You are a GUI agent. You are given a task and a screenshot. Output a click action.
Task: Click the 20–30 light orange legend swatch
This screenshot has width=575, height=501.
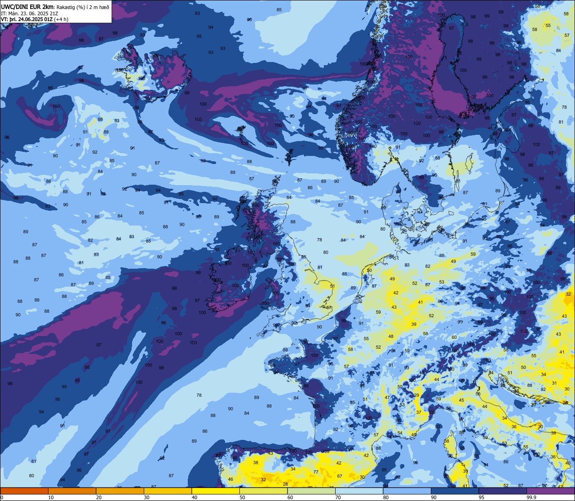pos(120,491)
